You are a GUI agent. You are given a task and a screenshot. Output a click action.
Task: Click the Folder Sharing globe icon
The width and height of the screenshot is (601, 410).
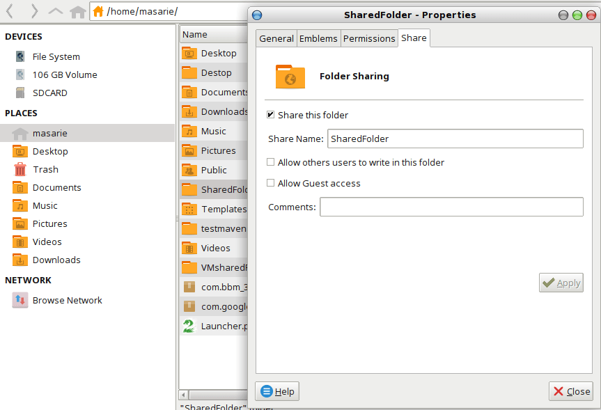290,77
